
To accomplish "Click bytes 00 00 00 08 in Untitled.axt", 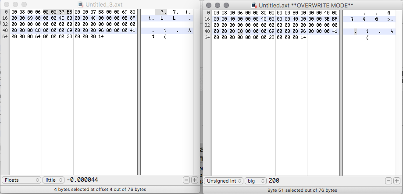I will 228,37.
